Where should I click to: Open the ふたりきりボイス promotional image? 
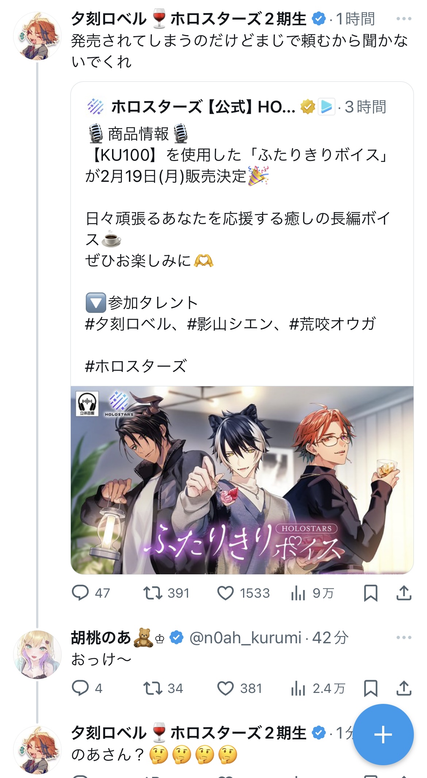click(242, 480)
